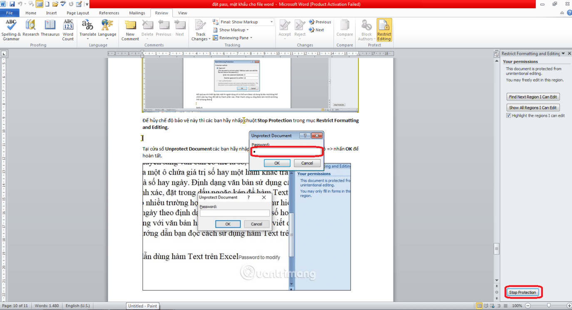Click the Open folder icon in Quick Access toolbar
The width and height of the screenshot is (572, 310).
pos(55,4)
